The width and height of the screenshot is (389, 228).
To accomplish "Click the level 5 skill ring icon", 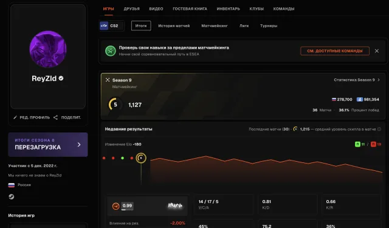I will point(115,105).
